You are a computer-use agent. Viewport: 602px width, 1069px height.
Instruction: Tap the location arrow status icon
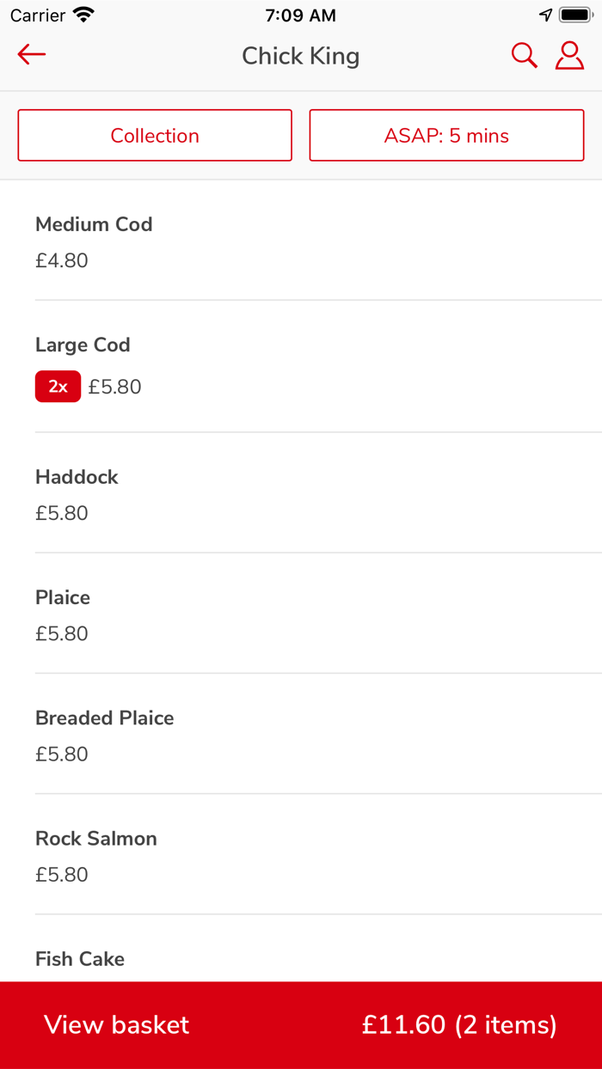[545, 15]
